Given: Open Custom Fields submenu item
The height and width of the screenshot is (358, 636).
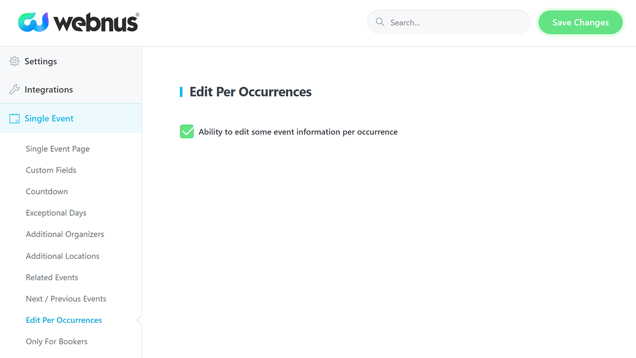Looking at the screenshot, I should coord(51,170).
